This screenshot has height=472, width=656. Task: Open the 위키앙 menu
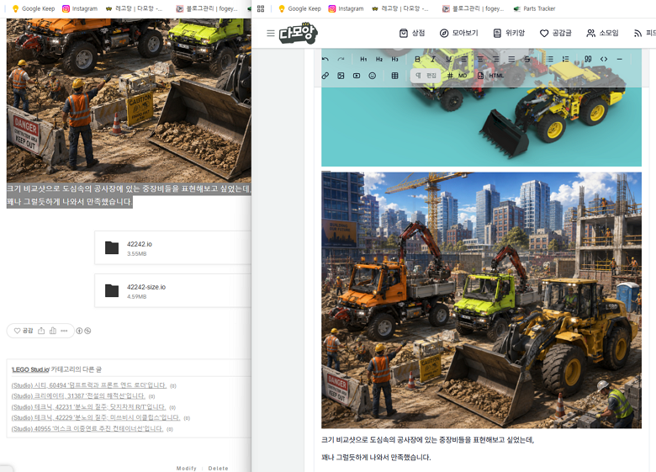click(x=509, y=33)
